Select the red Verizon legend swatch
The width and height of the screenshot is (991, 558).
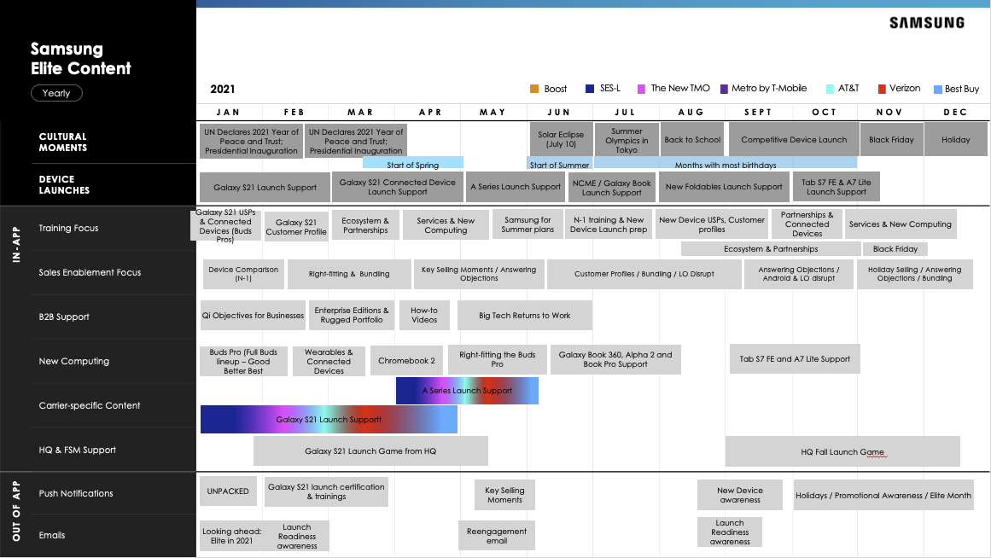(882, 89)
